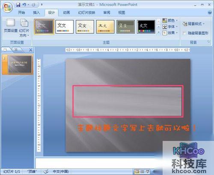Open 背景样式 dropdown

[193, 24]
